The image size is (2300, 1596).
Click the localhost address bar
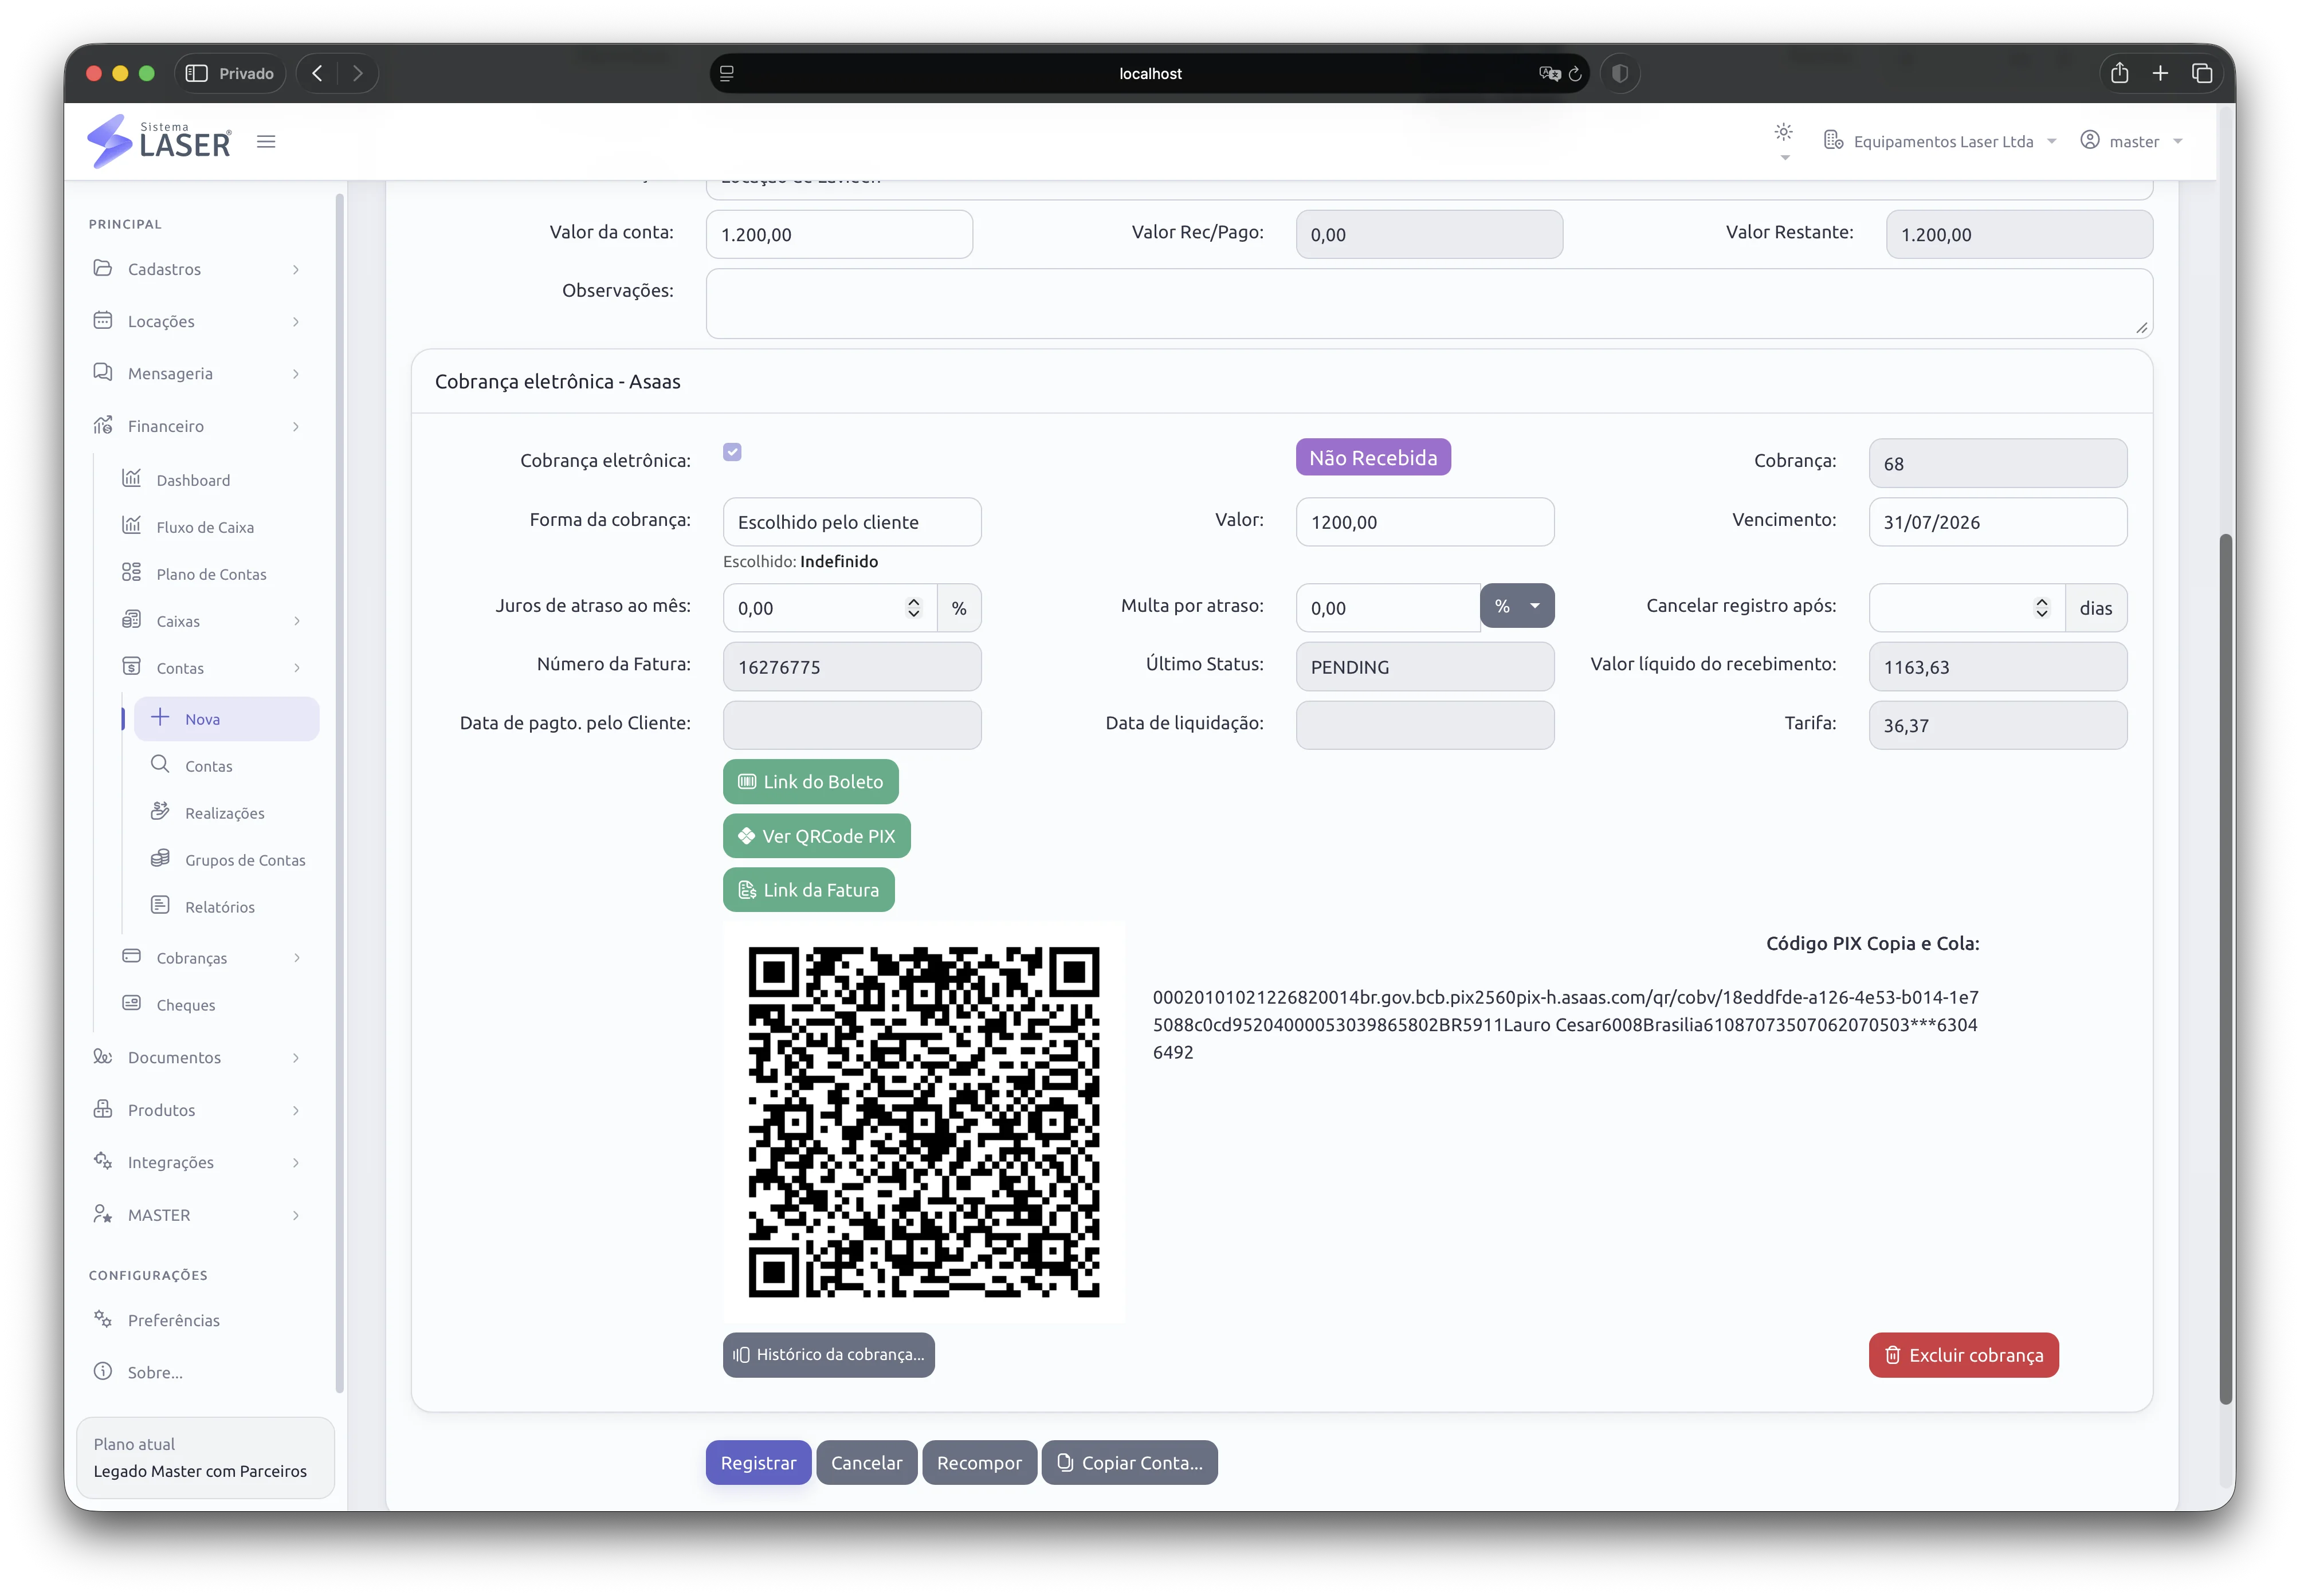tap(1150, 73)
